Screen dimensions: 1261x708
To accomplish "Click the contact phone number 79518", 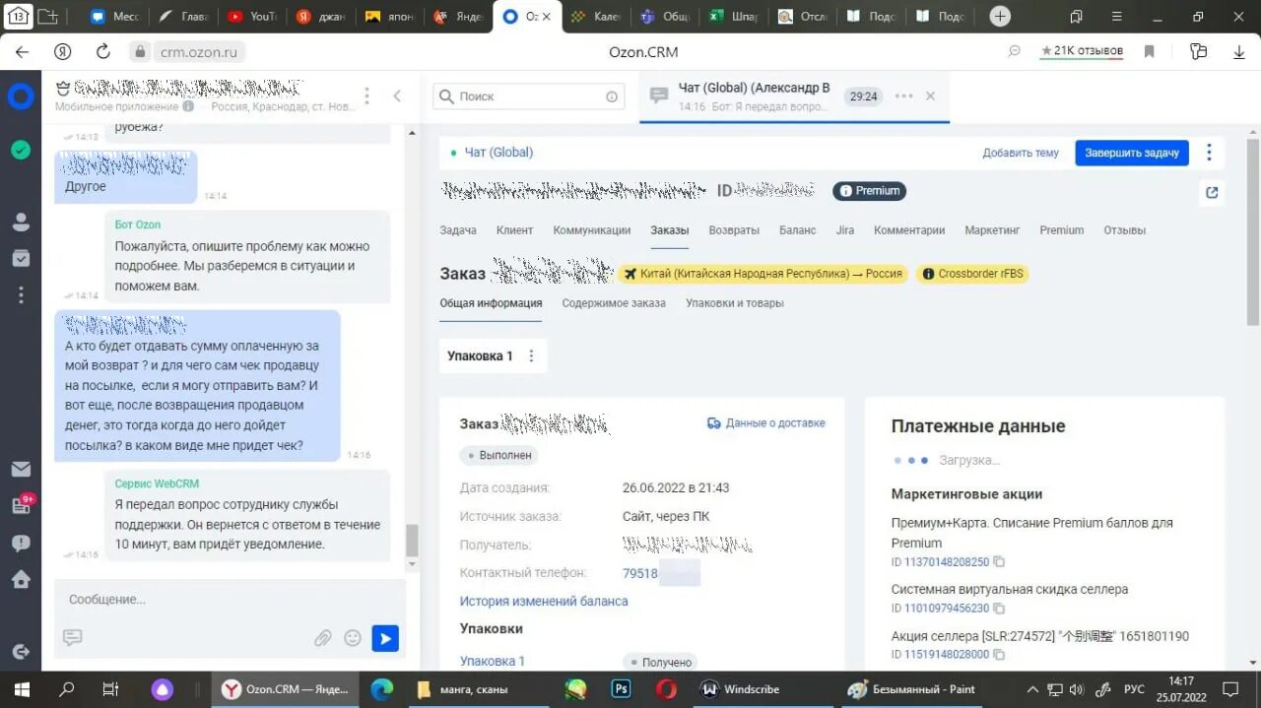I will tap(640, 573).
